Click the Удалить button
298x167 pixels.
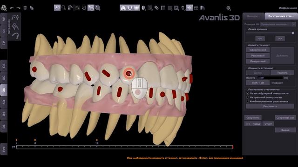tap(282, 73)
